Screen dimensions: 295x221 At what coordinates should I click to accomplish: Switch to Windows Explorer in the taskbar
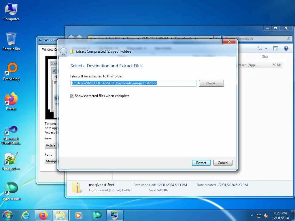61,215
